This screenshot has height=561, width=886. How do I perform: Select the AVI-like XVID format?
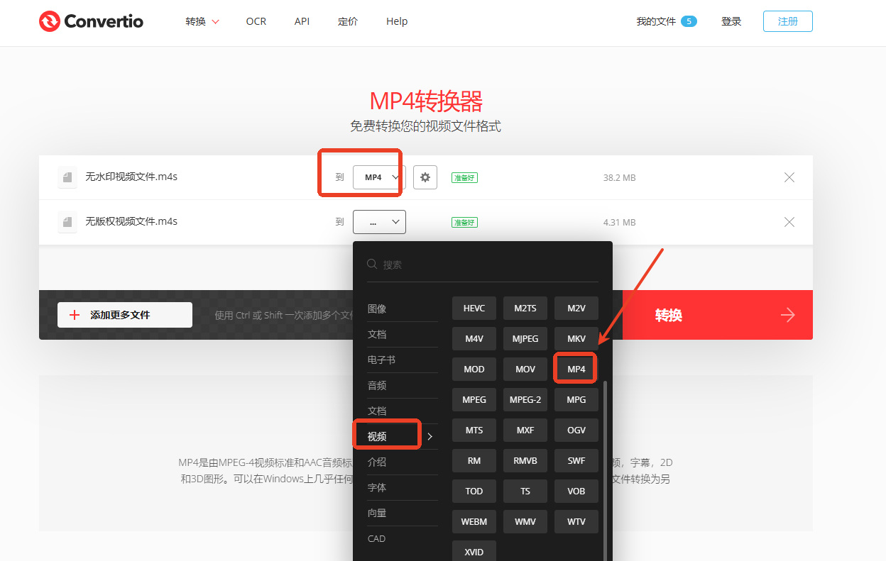pos(474,551)
